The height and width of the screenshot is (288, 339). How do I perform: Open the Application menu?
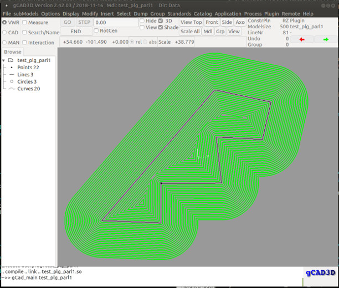click(x=228, y=14)
